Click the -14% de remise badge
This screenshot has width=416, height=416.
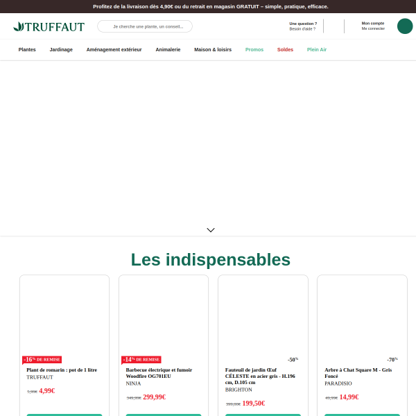pyautogui.click(x=141, y=360)
